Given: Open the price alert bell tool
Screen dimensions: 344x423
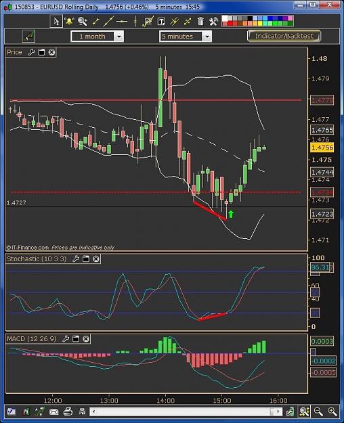Looking at the screenshot, I should tap(69, 21).
